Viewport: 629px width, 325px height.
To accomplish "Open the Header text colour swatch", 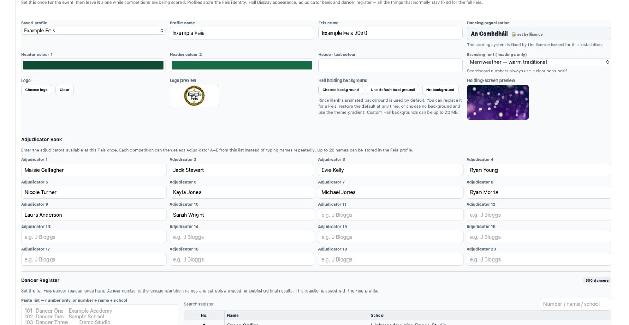I will click(390, 66).
